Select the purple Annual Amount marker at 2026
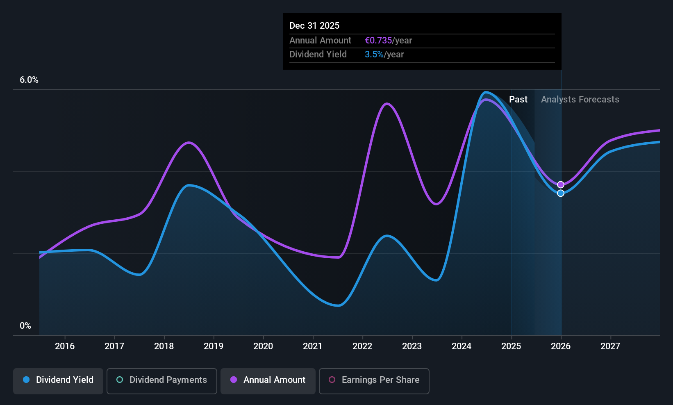 [561, 184]
